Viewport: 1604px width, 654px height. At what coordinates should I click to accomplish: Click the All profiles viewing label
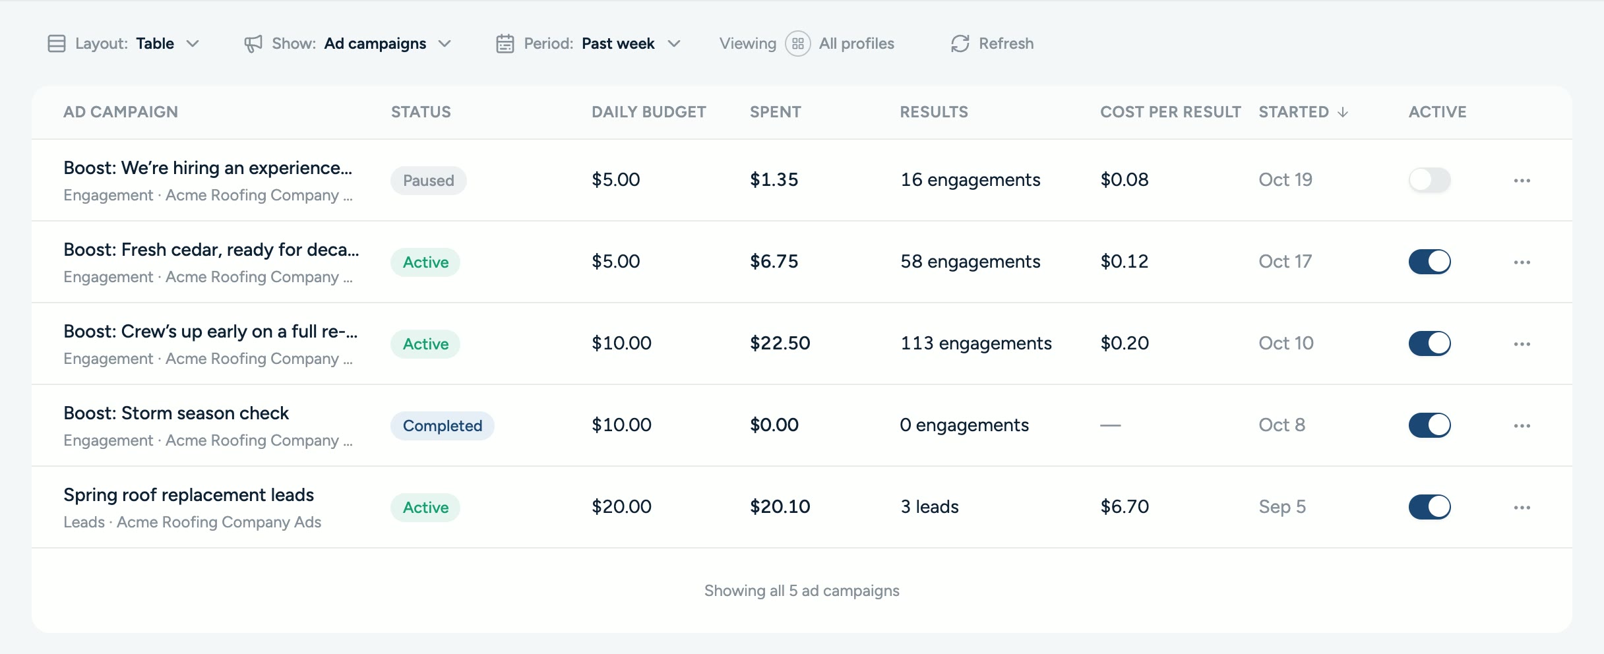coord(857,44)
